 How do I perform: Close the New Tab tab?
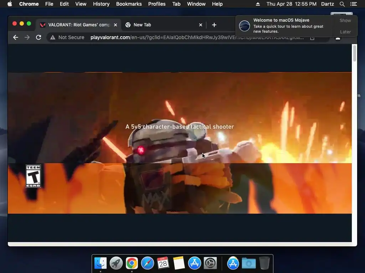[x=201, y=25]
